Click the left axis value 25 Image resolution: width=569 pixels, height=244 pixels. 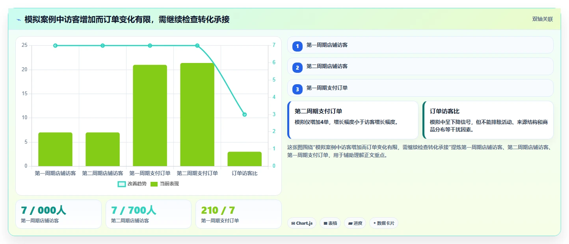click(x=24, y=45)
